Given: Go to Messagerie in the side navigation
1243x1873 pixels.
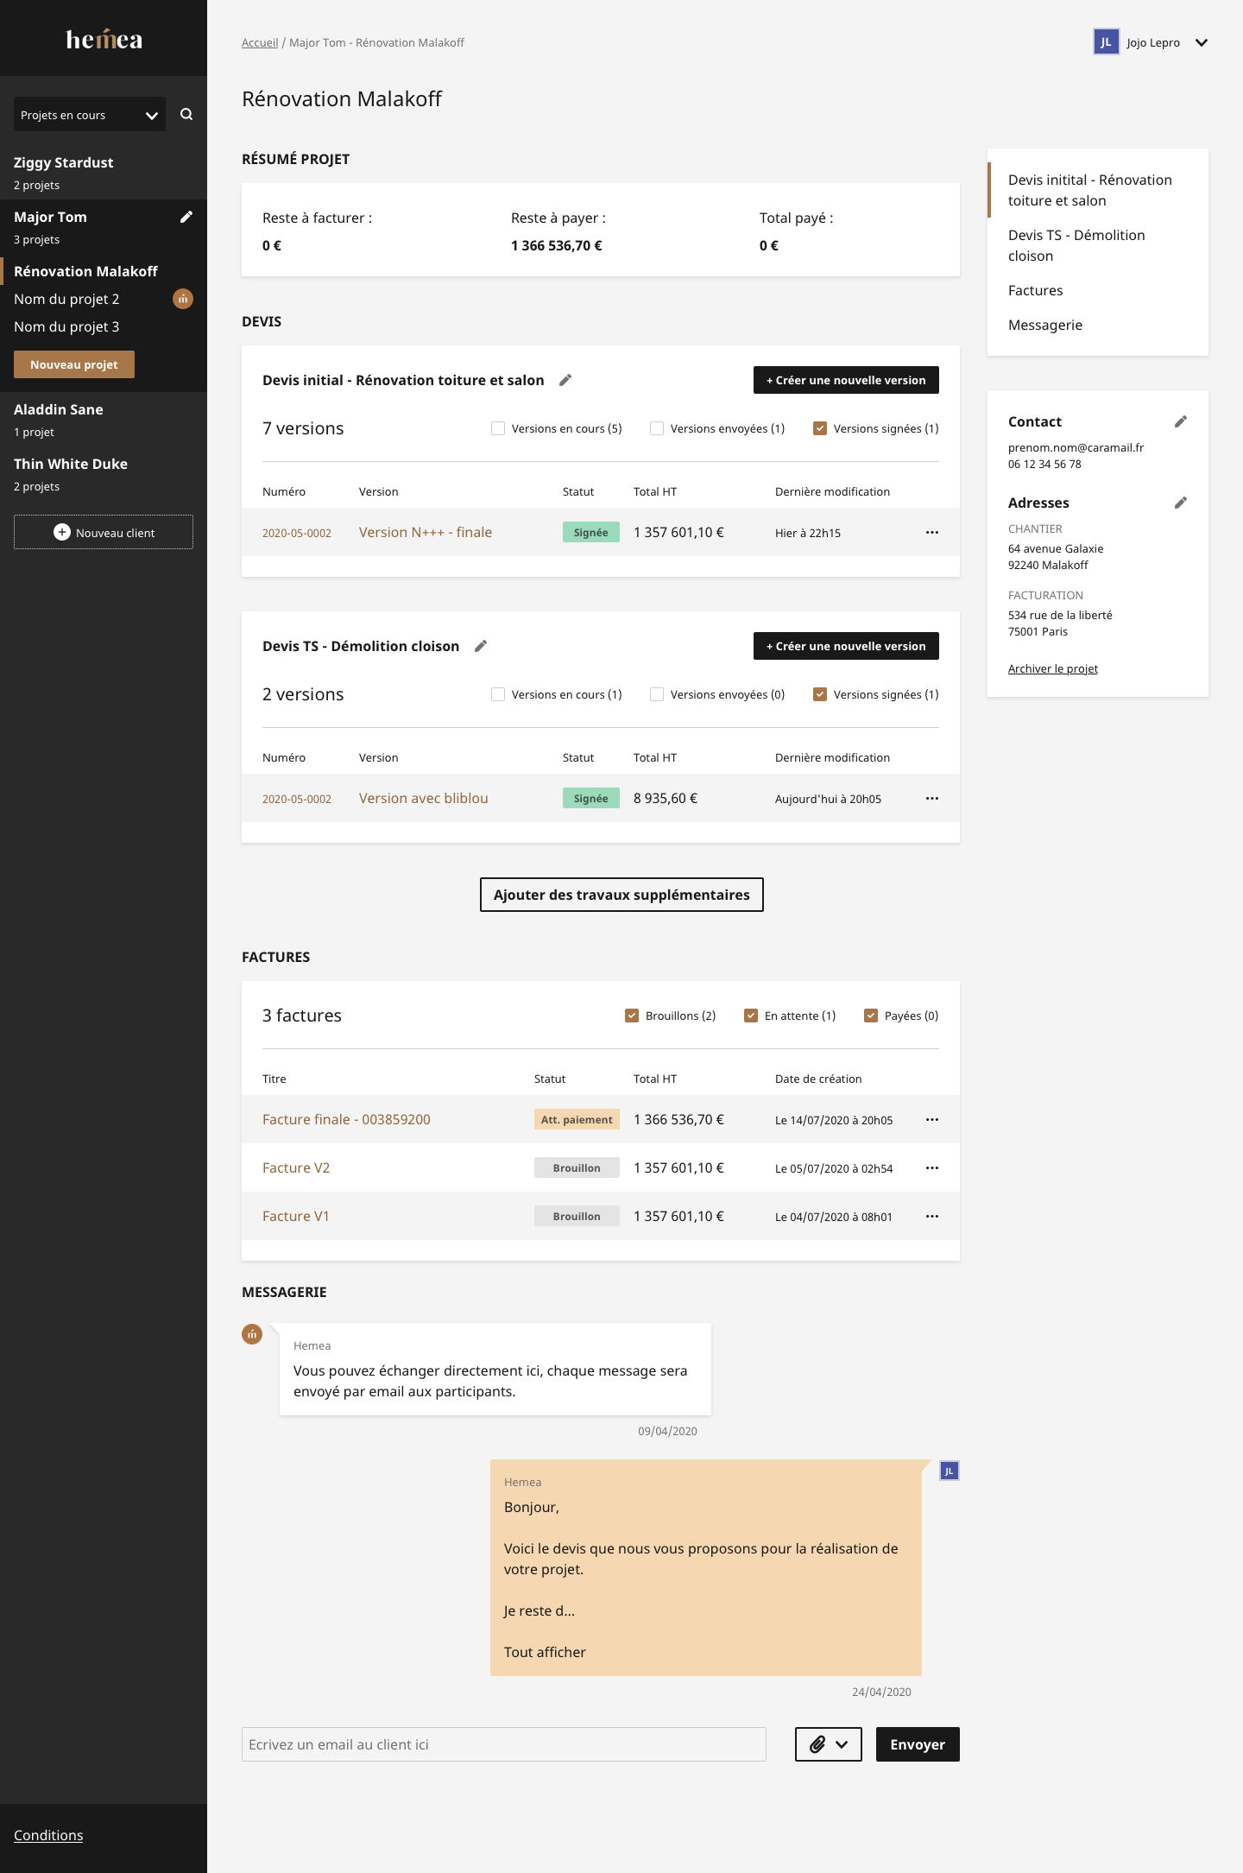Looking at the screenshot, I should [x=1044, y=325].
